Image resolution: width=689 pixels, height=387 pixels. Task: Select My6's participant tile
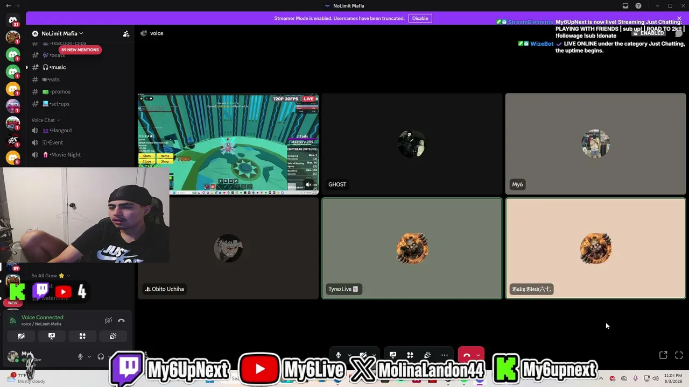[595, 144]
